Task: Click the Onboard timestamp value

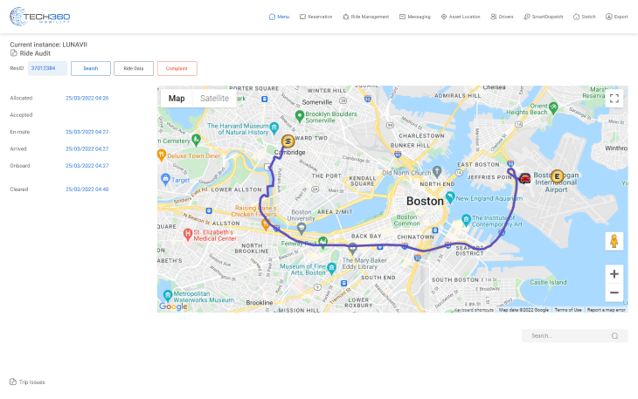Action: 87,165
